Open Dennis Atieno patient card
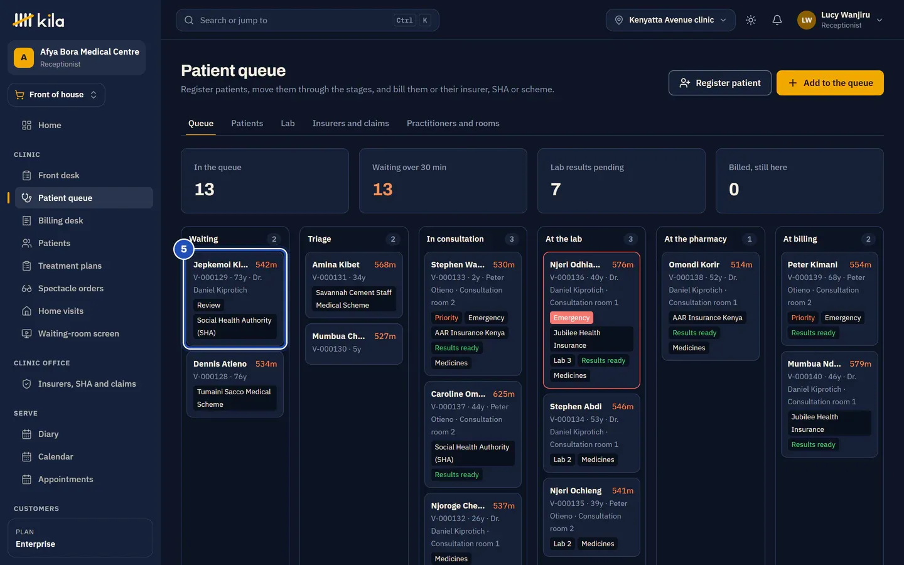The height and width of the screenshot is (565, 904). pyautogui.click(x=235, y=384)
